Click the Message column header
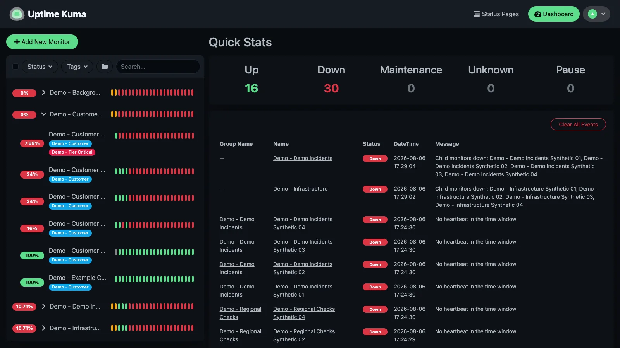The height and width of the screenshot is (348, 620). (x=447, y=144)
